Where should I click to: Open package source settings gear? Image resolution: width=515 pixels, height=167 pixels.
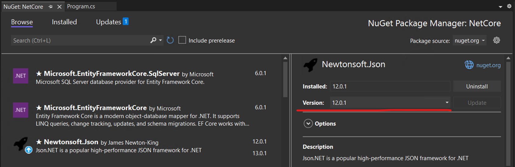pyautogui.click(x=497, y=40)
